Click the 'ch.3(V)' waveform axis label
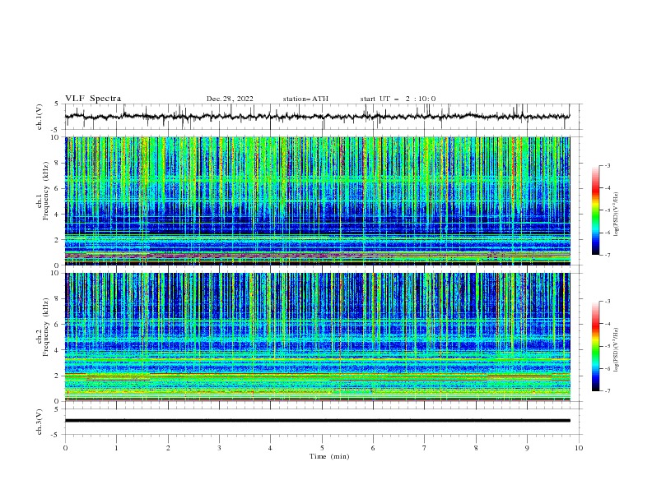 40,422
